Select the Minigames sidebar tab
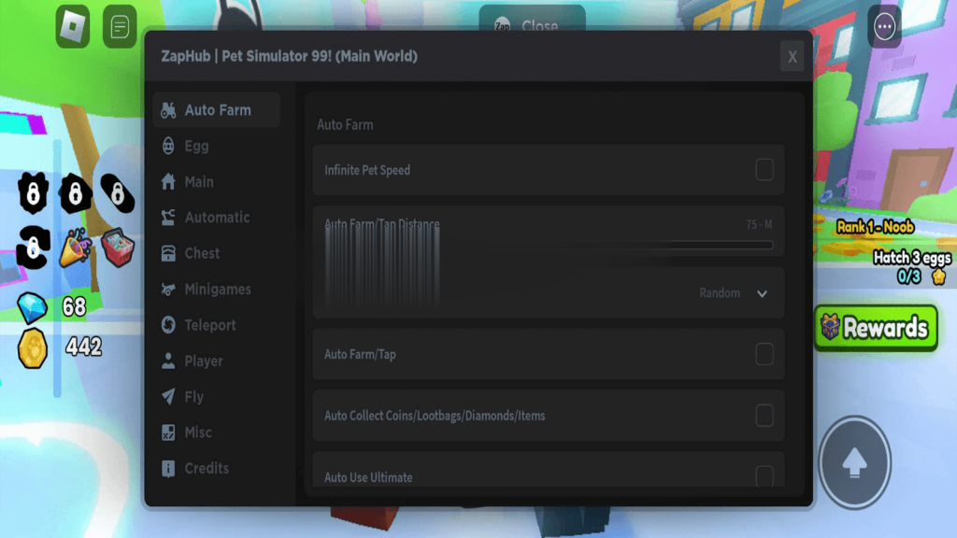Viewport: 957px width, 538px height. 217,290
